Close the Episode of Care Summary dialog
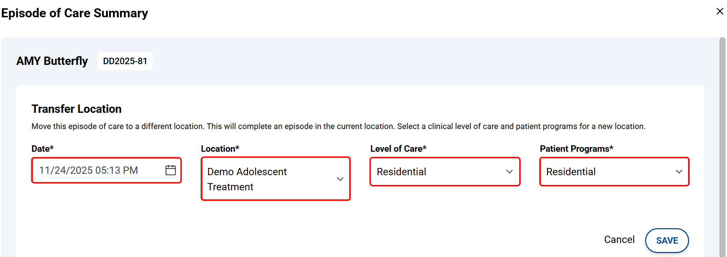The width and height of the screenshot is (727, 257). pos(719,12)
